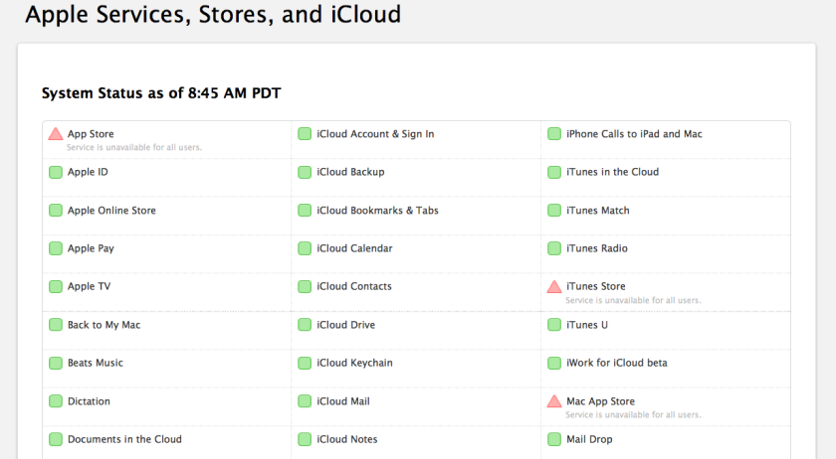
Task: Click the green status icon for iCloud Drive
Action: pos(305,325)
